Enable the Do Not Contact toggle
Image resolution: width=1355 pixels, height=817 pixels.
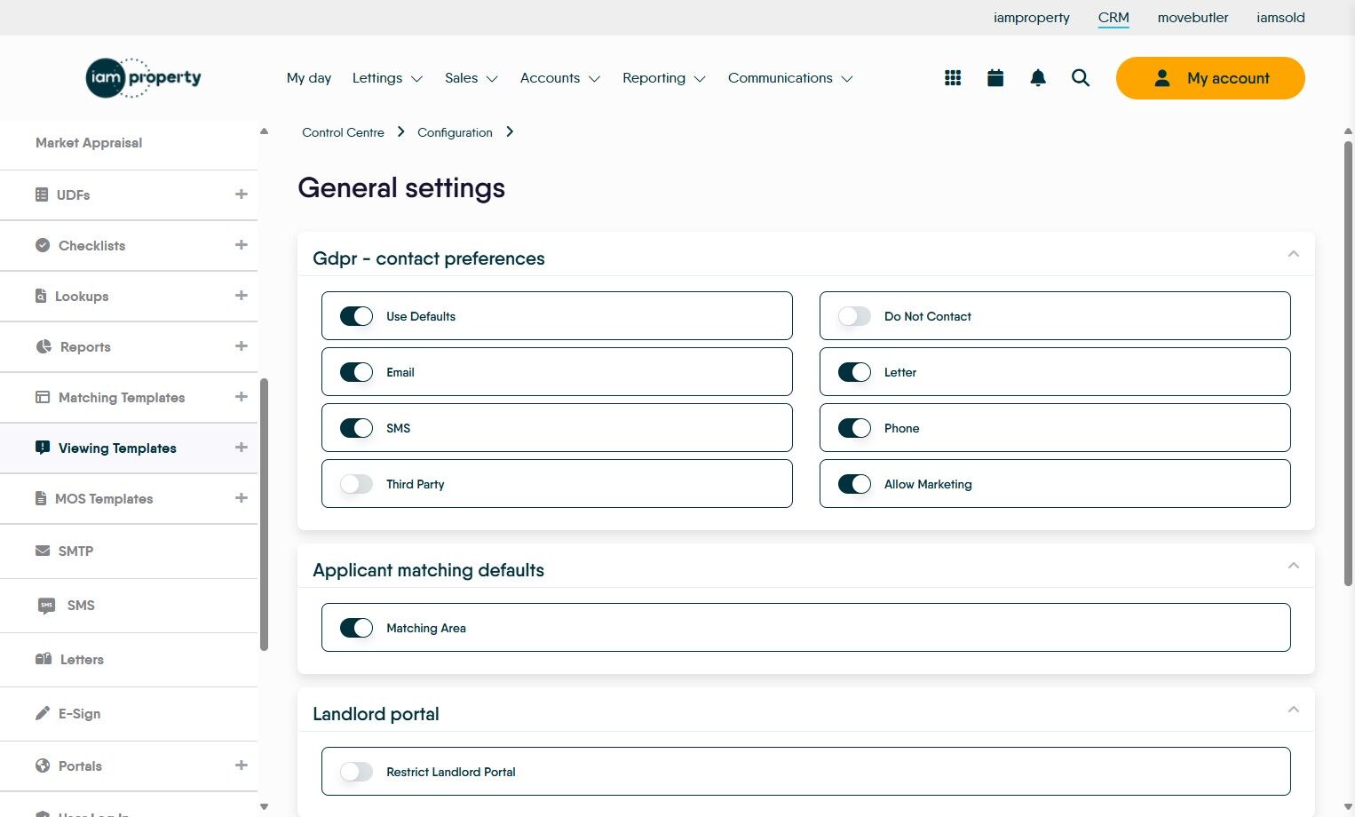(x=854, y=316)
